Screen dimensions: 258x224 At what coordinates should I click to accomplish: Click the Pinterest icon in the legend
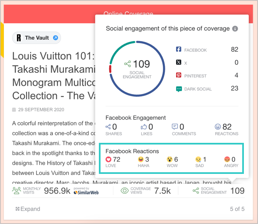tap(179, 76)
